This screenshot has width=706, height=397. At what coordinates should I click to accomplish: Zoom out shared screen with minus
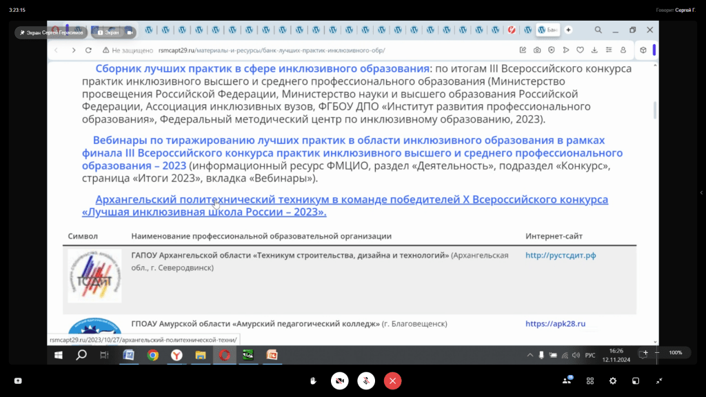(x=657, y=352)
